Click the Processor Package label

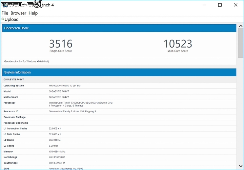pos(15,117)
